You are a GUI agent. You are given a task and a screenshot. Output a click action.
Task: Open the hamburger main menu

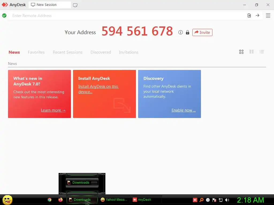tap(268, 15)
